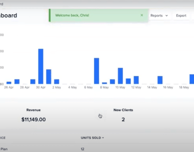
Task: Click the tiny bar above 8 May
Action: [x=105, y=83]
